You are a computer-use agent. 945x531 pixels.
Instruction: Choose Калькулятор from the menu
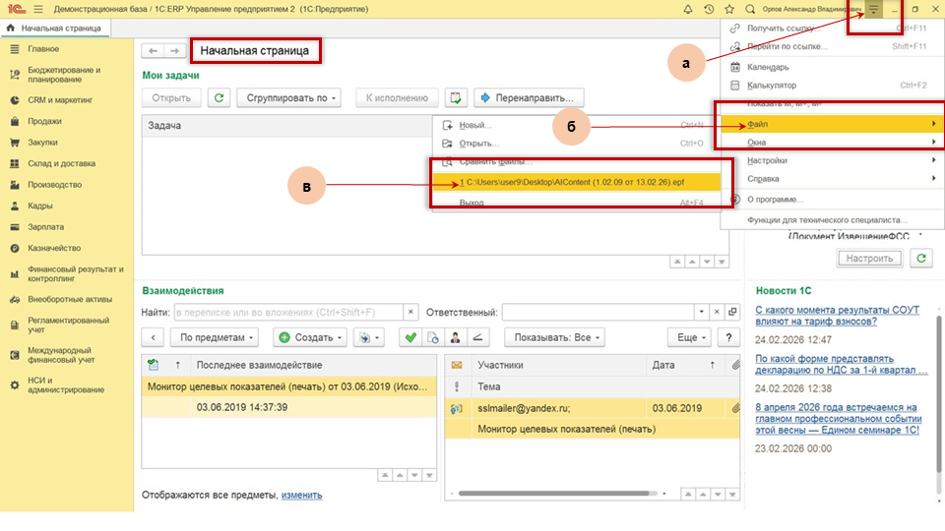click(832, 85)
